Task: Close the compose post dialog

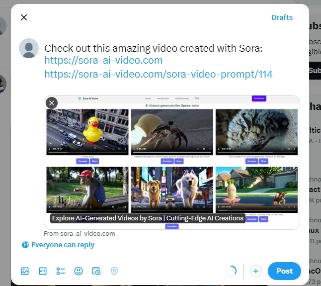Action: (x=24, y=17)
